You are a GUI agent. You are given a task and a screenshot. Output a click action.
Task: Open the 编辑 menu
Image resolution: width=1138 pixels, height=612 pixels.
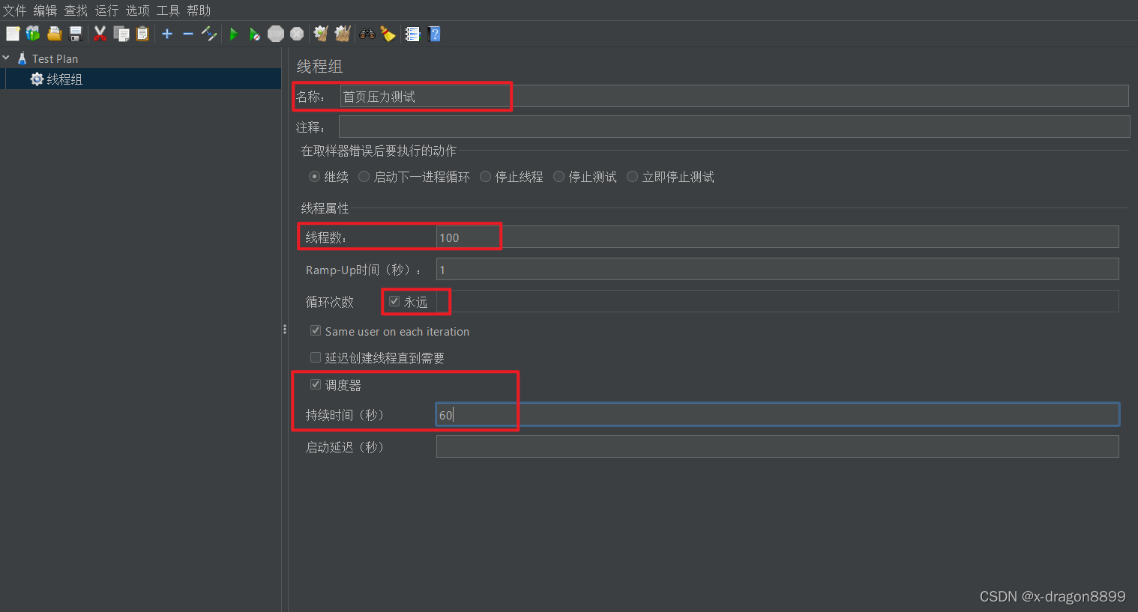[45, 10]
